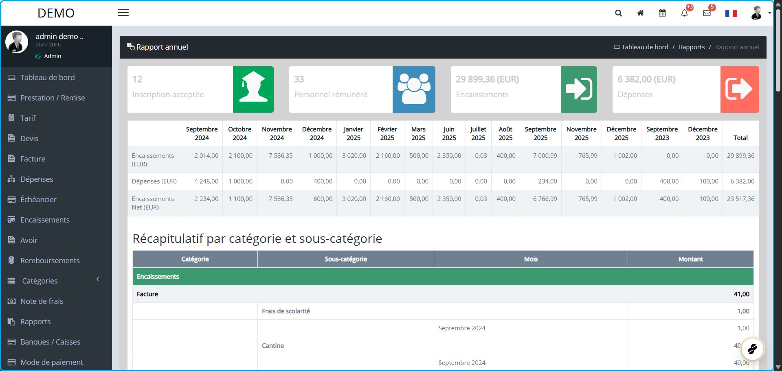Click the green arrow on Encaissements card

point(579,89)
